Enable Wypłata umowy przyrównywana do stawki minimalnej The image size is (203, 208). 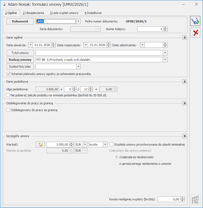point(112,145)
